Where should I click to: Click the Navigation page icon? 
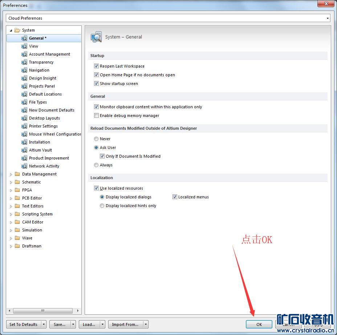pos(24,70)
